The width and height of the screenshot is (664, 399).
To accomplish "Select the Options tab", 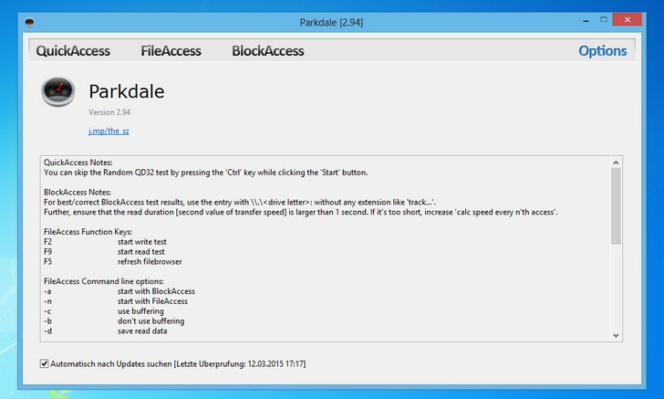I will (602, 51).
